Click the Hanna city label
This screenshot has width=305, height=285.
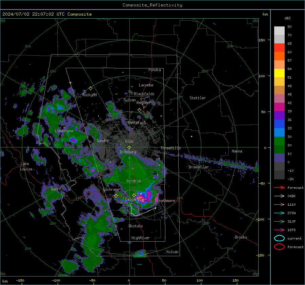click(237, 151)
